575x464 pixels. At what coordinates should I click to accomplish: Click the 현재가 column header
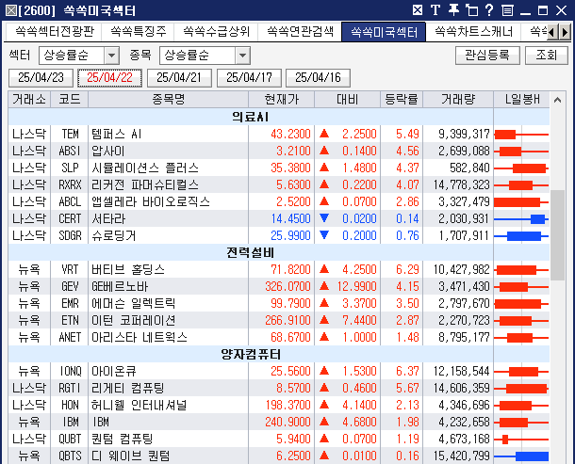(281, 99)
